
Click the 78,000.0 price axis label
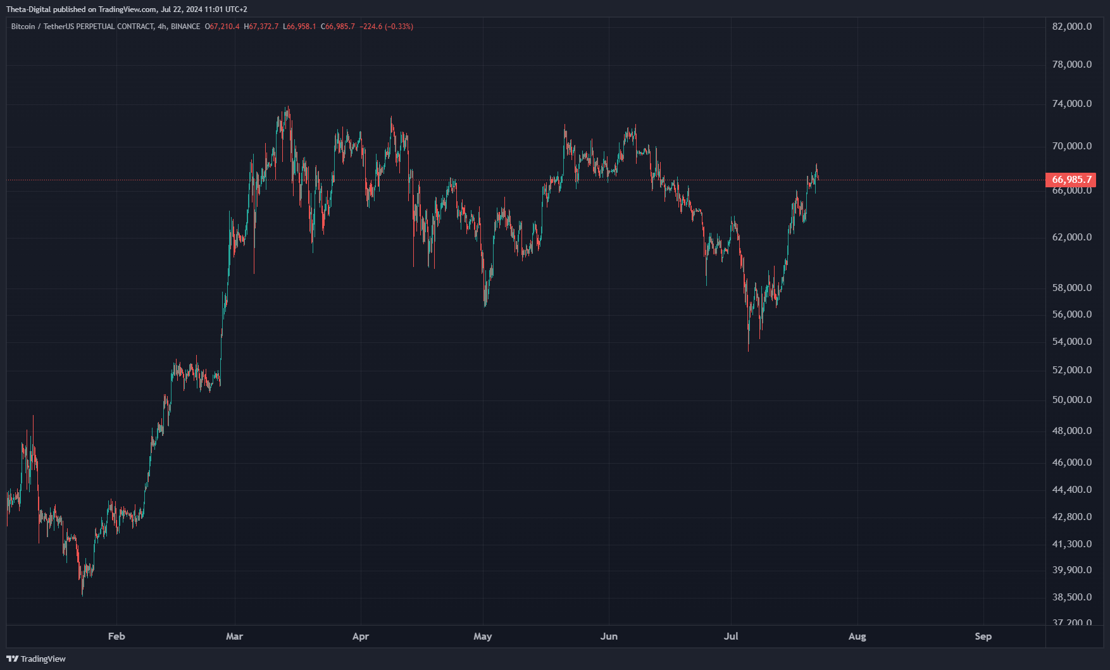tap(1072, 65)
